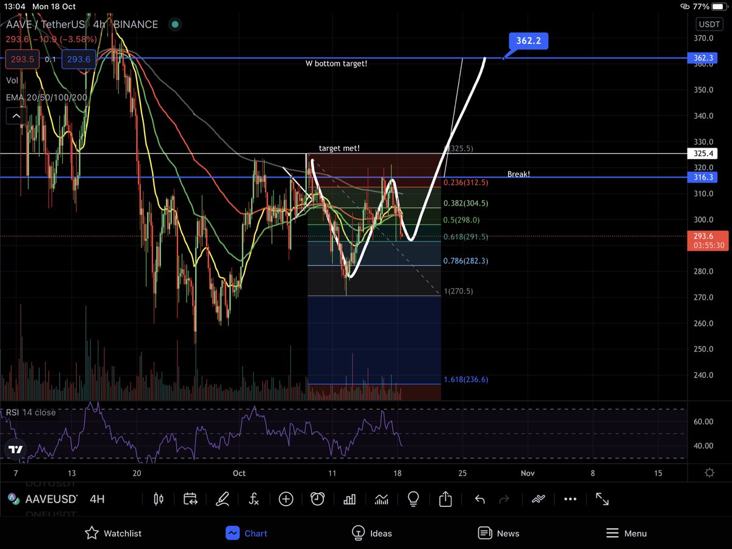Open the fx indicators menu
732x549 pixels.
(254, 499)
